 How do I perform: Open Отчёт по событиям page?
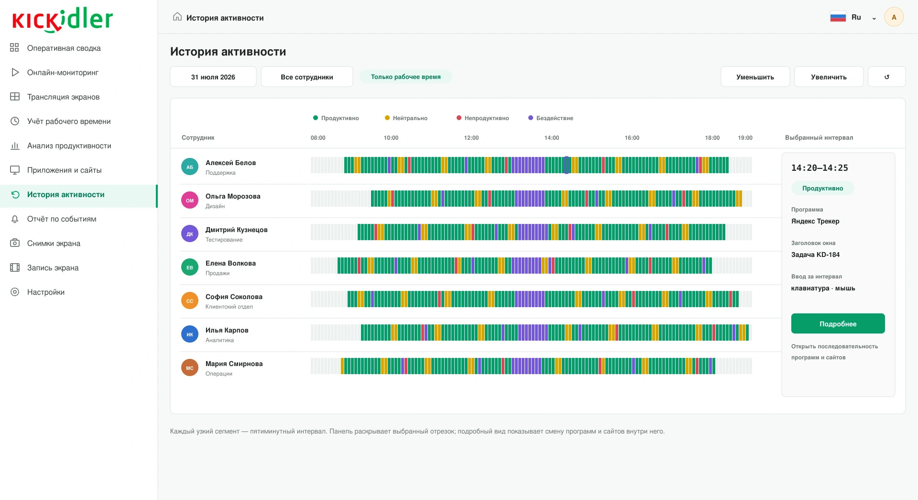[79, 219]
